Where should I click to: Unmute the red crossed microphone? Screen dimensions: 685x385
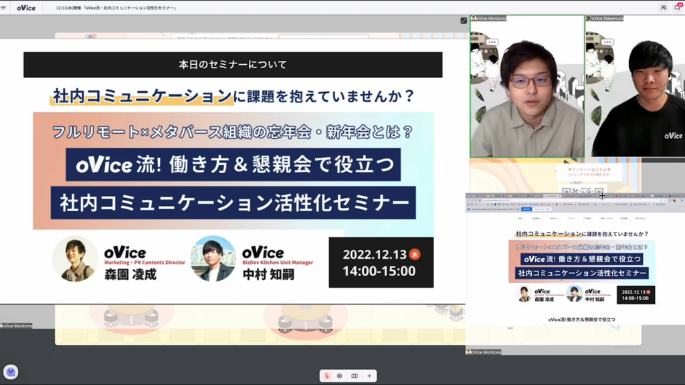coord(326,376)
